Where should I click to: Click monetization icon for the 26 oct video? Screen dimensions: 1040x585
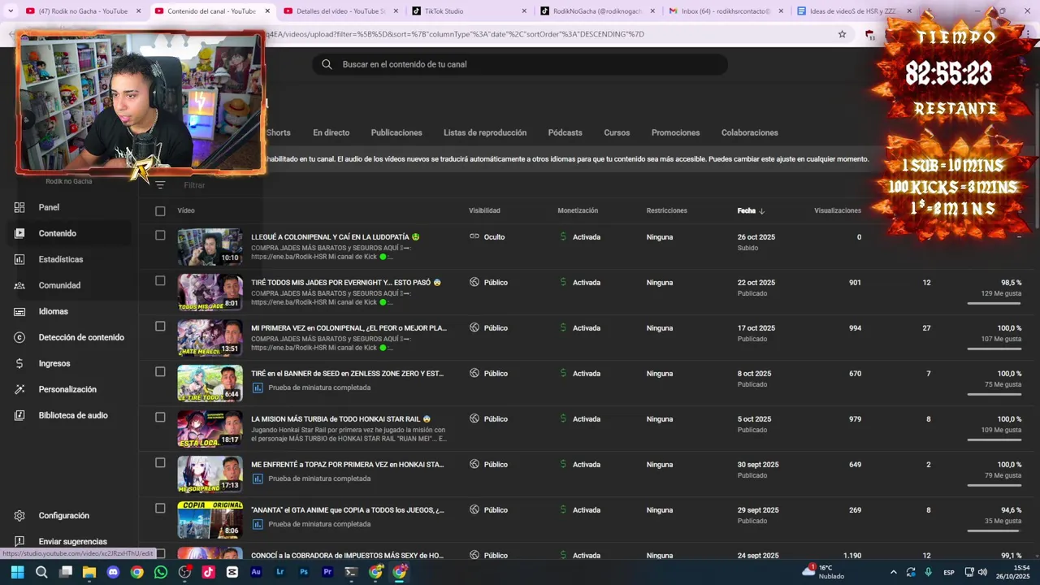563,236
